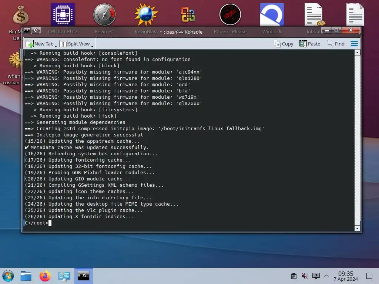Click the warning about module 'qla2xxx'

113,104
